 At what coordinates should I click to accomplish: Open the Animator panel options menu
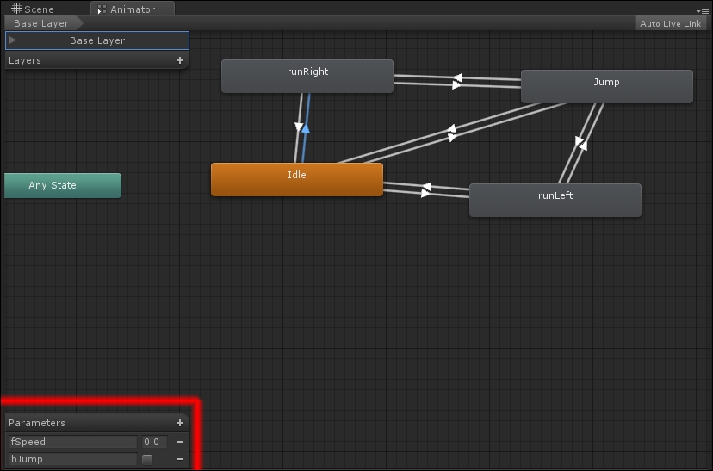pyautogui.click(x=704, y=10)
